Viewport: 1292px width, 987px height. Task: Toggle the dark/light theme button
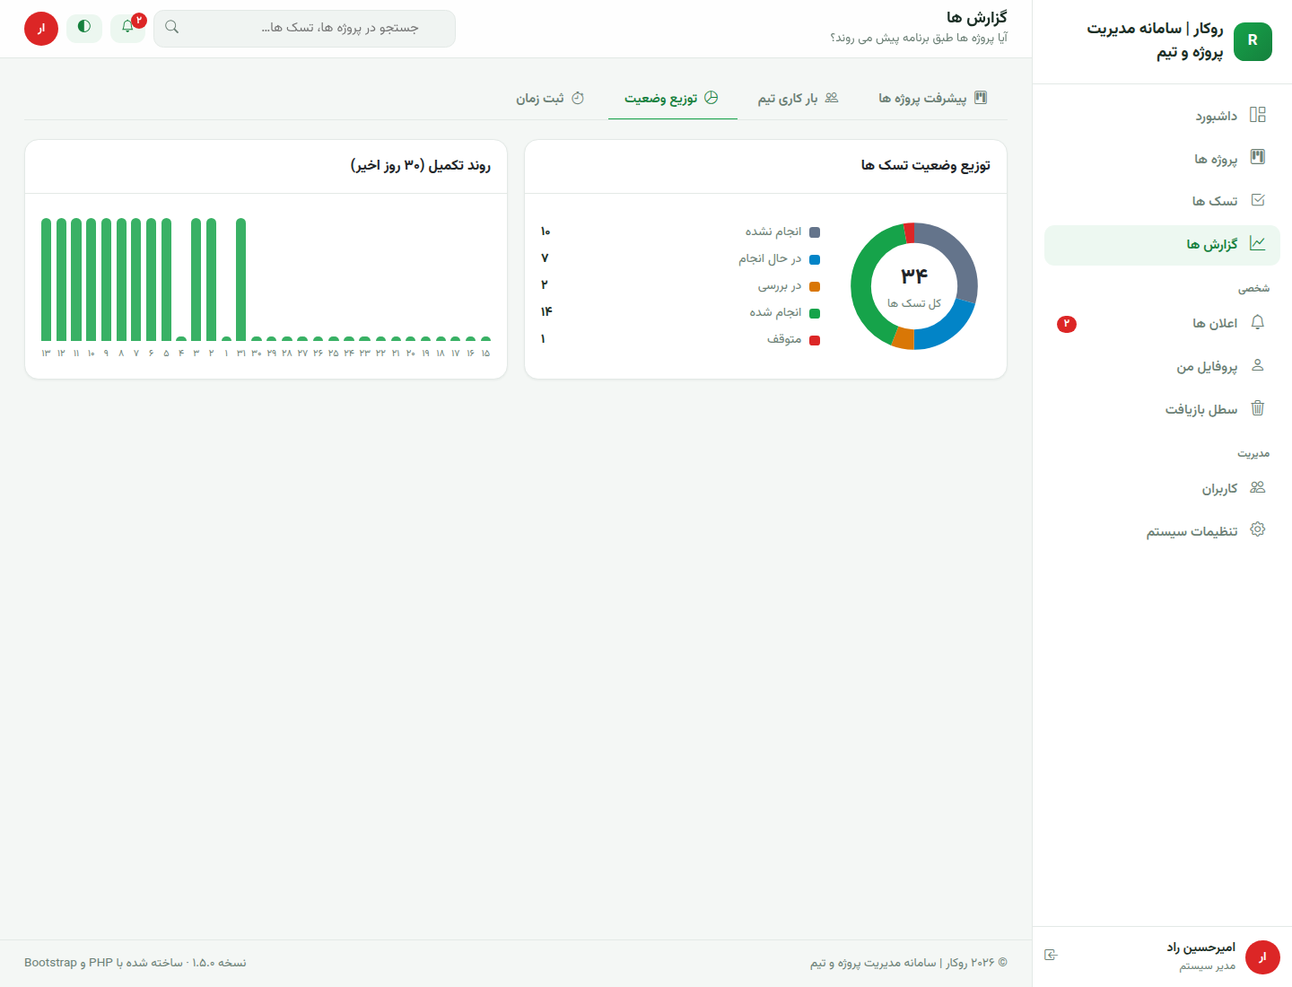coord(84,27)
